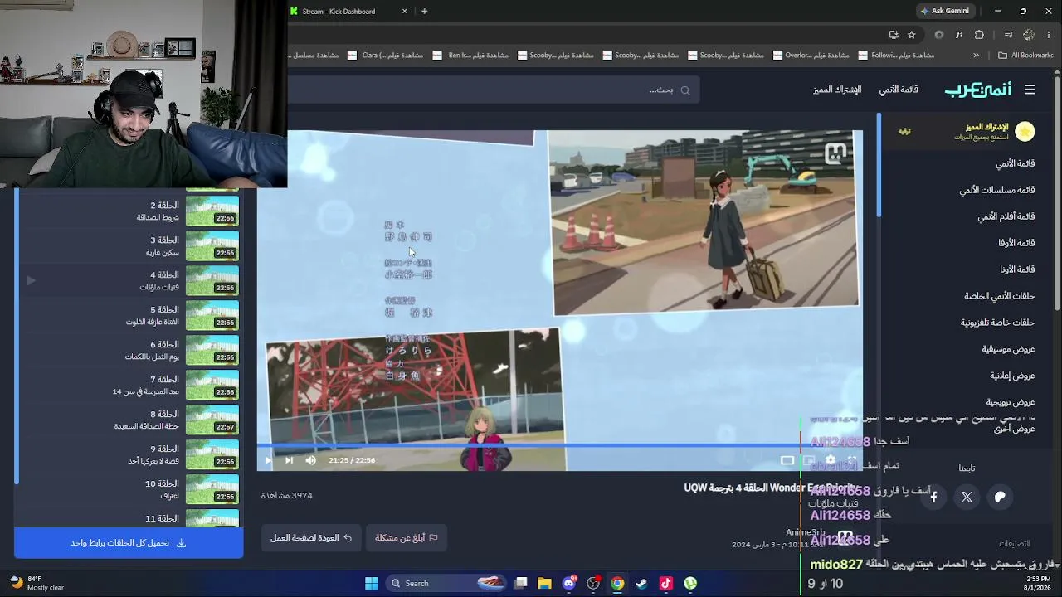Click the play button in the video player

click(x=268, y=460)
